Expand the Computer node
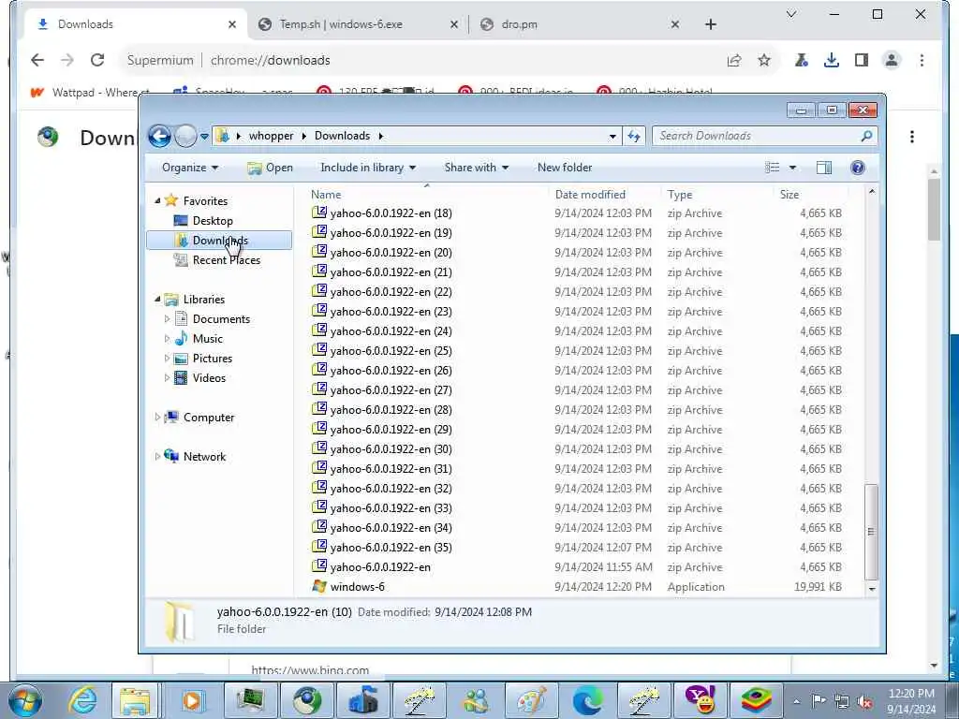Viewport: 959px width, 719px height. [157, 417]
